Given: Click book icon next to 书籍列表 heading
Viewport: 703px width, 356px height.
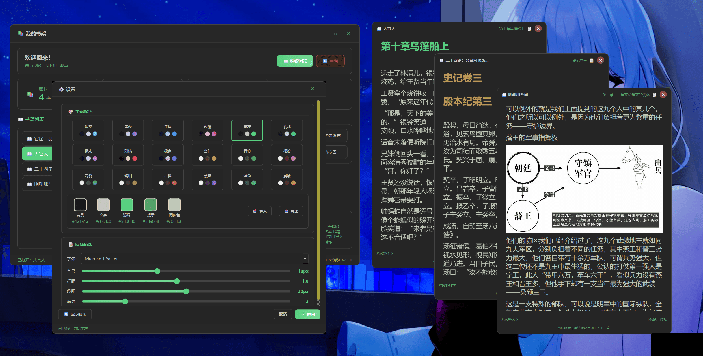Looking at the screenshot, I should [20, 119].
